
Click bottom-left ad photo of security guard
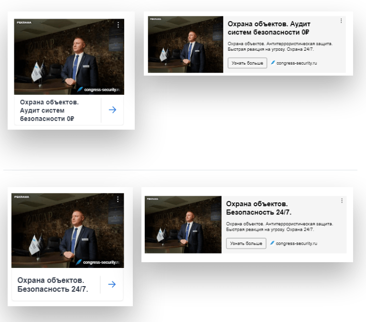(68, 231)
